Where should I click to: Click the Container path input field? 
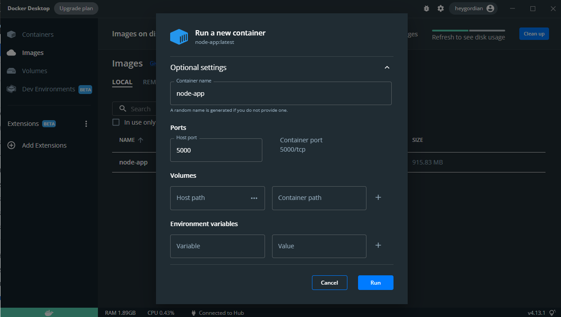[x=319, y=198]
